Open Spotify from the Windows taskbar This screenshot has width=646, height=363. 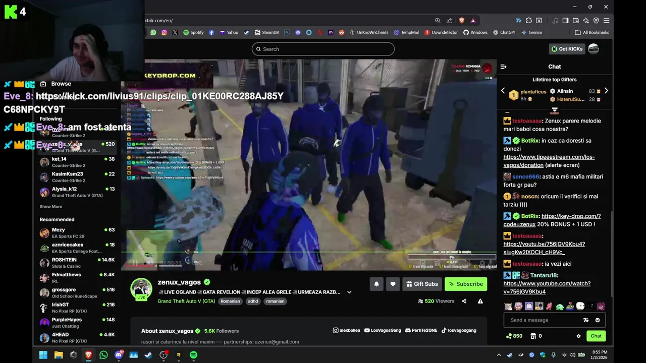pyautogui.click(x=194, y=355)
